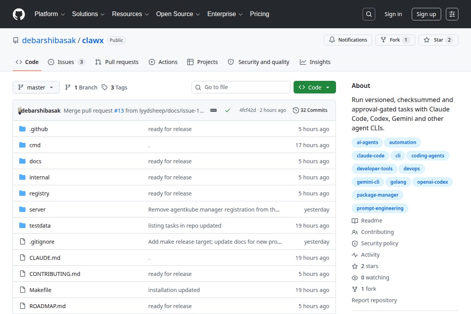Switch to the Issues tab
Image resolution: width=471 pixels, height=314 pixels.
tap(66, 62)
